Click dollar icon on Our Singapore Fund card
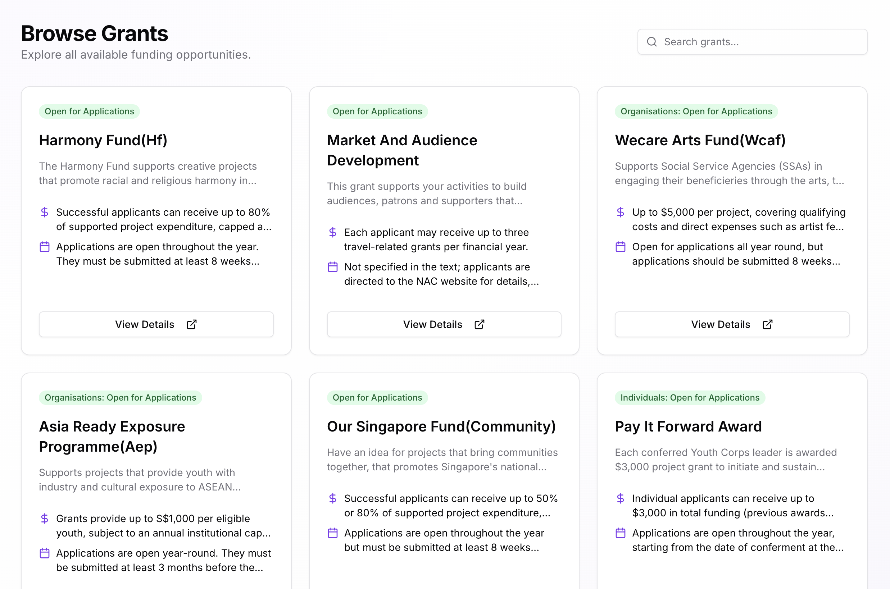Screen dimensions: 890x589 tap(332, 498)
